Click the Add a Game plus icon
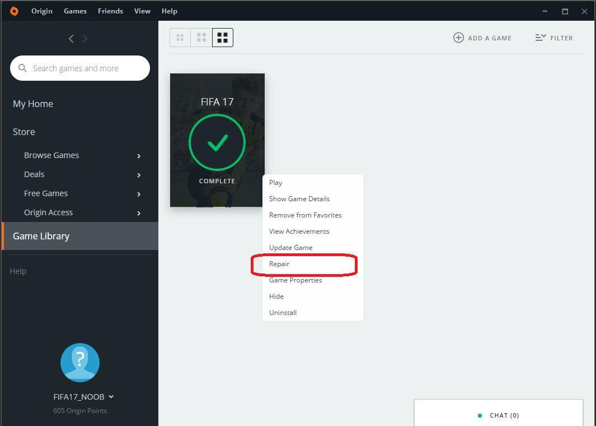Image resolution: width=596 pixels, height=426 pixels. coord(458,38)
